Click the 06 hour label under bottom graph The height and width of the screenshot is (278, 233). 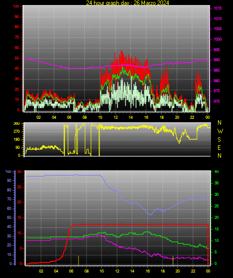71,271
